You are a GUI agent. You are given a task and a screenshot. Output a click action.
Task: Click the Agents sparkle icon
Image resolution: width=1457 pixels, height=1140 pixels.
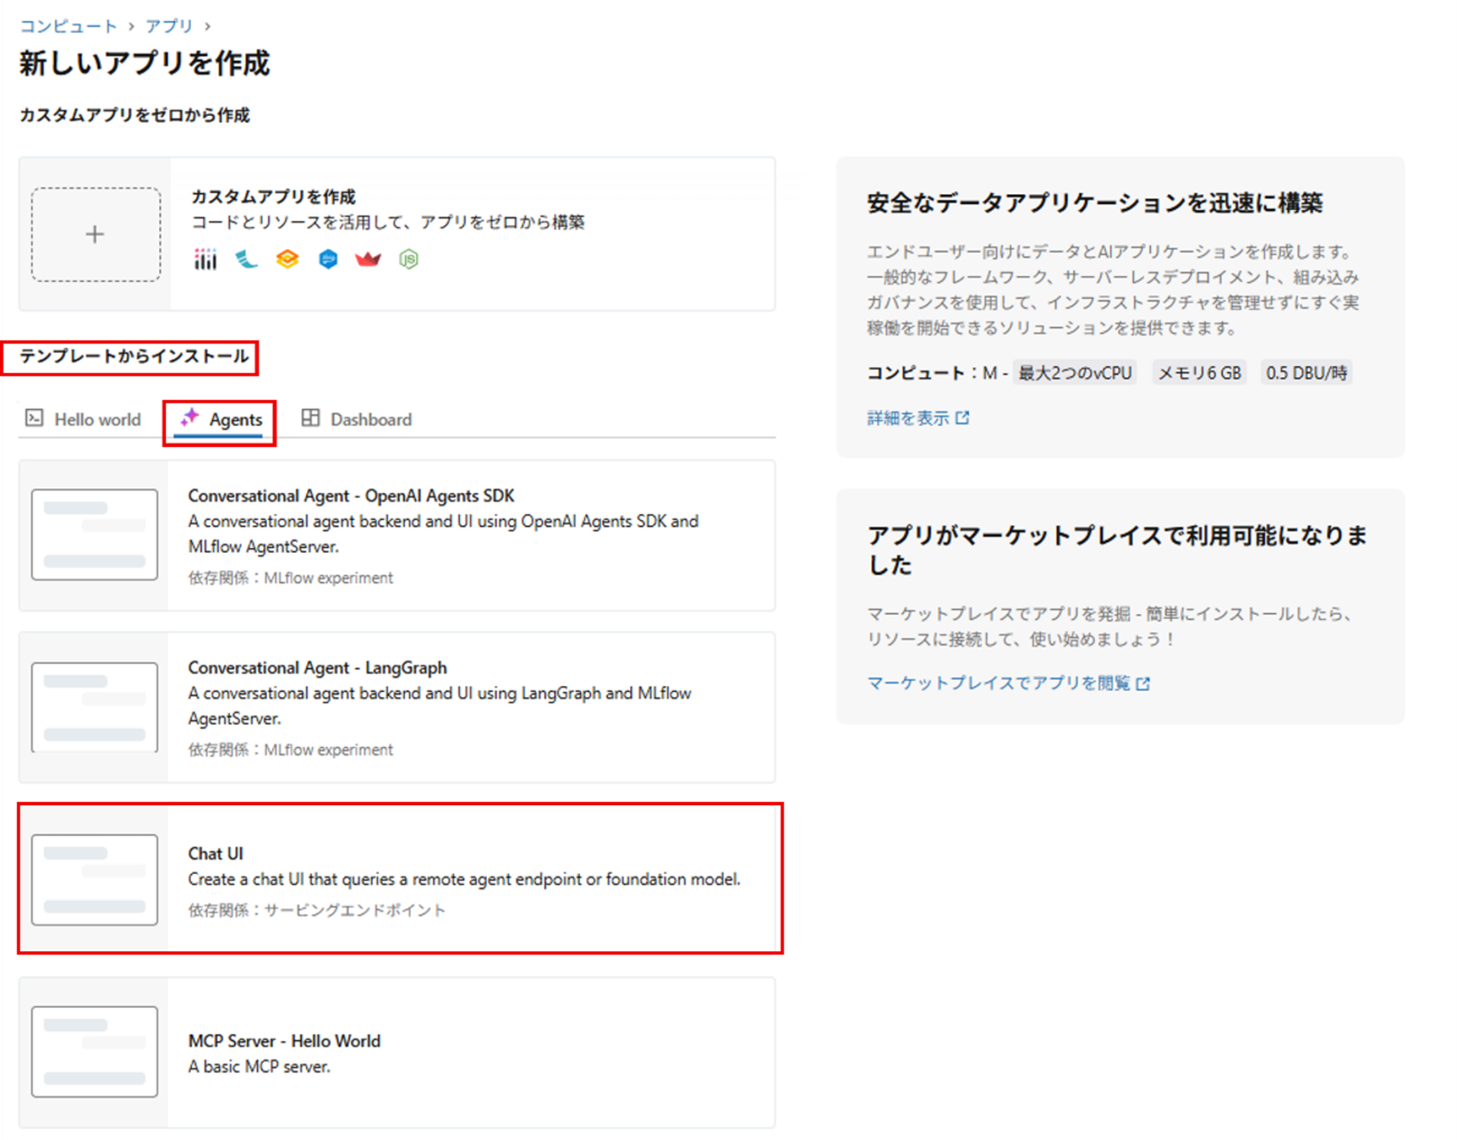pyautogui.click(x=189, y=418)
